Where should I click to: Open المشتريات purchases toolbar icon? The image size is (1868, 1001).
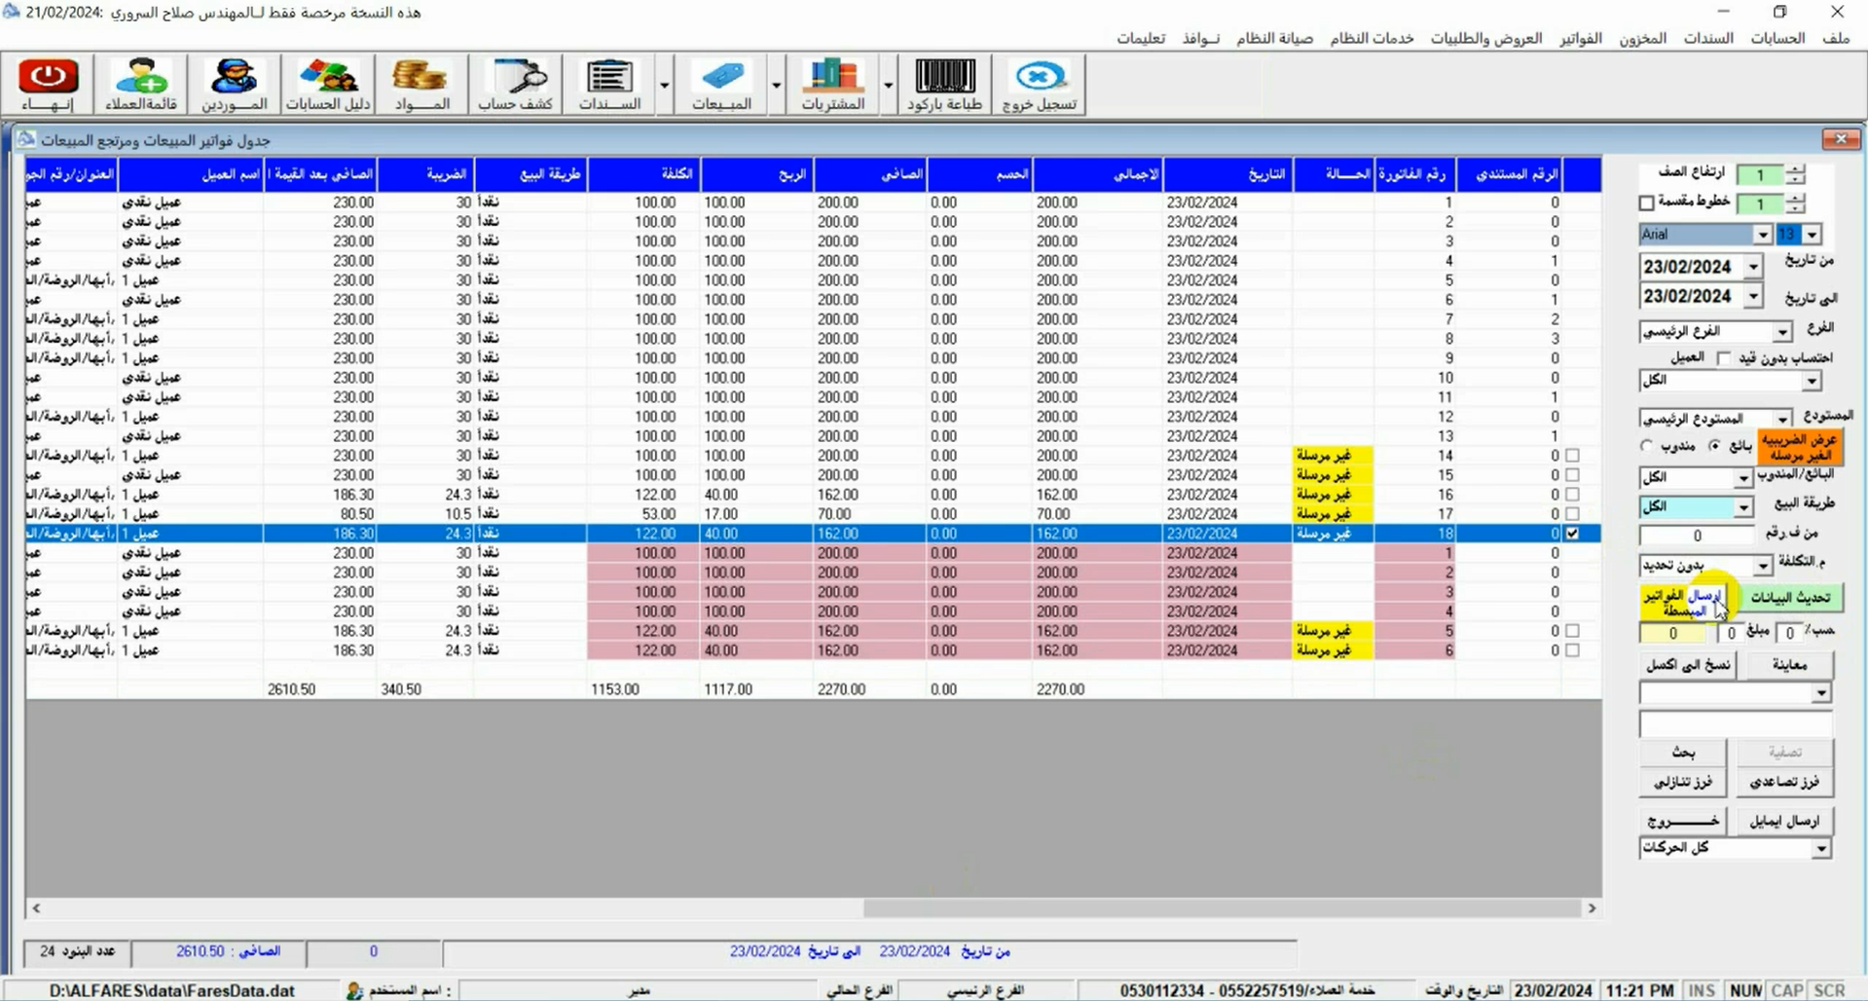point(832,85)
